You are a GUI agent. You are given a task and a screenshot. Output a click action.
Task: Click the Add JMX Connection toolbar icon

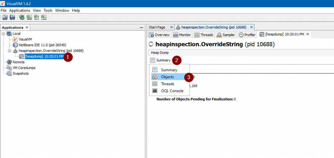point(29,18)
